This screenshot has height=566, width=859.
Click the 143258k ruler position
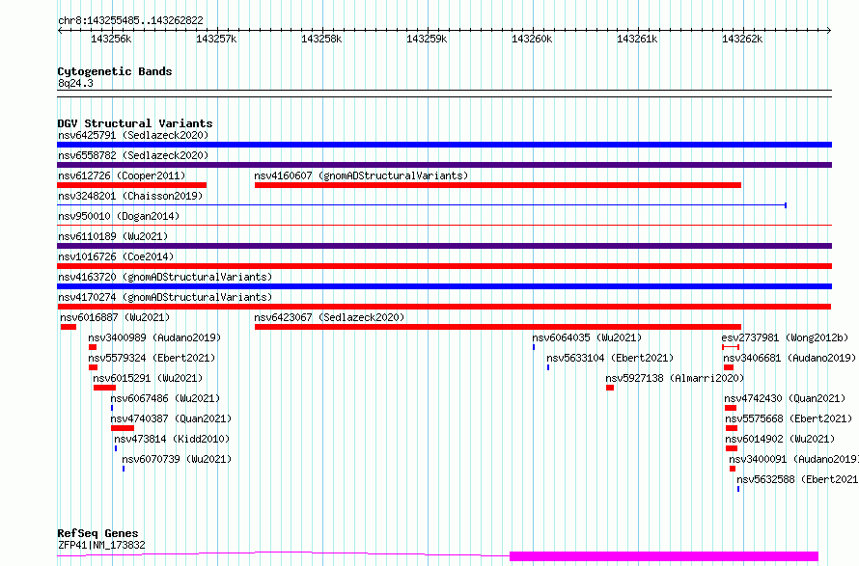click(x=321, y=39)
